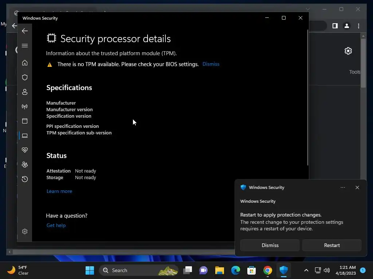The width and height of the screenshot is (373, 279).
Task: Open Device performance & health heart icon
Action: [x=25, y=150]
